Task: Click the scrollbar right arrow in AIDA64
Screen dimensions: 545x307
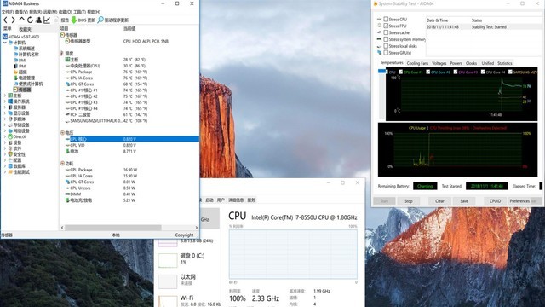Action: [x=197, y=228]
